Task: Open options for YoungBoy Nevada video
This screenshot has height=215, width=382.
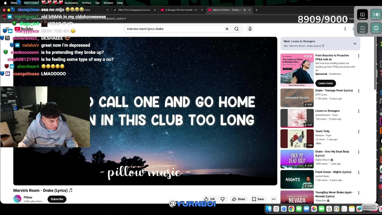Action: 359,193
